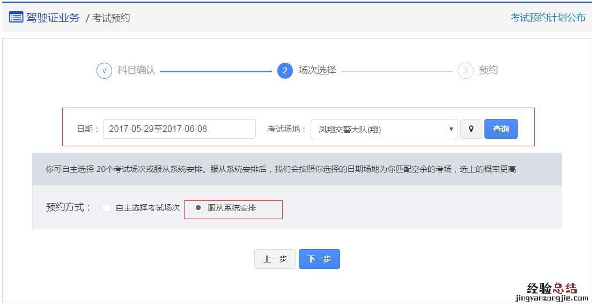Click the 日期 date range field

click(x=179, y=129)
